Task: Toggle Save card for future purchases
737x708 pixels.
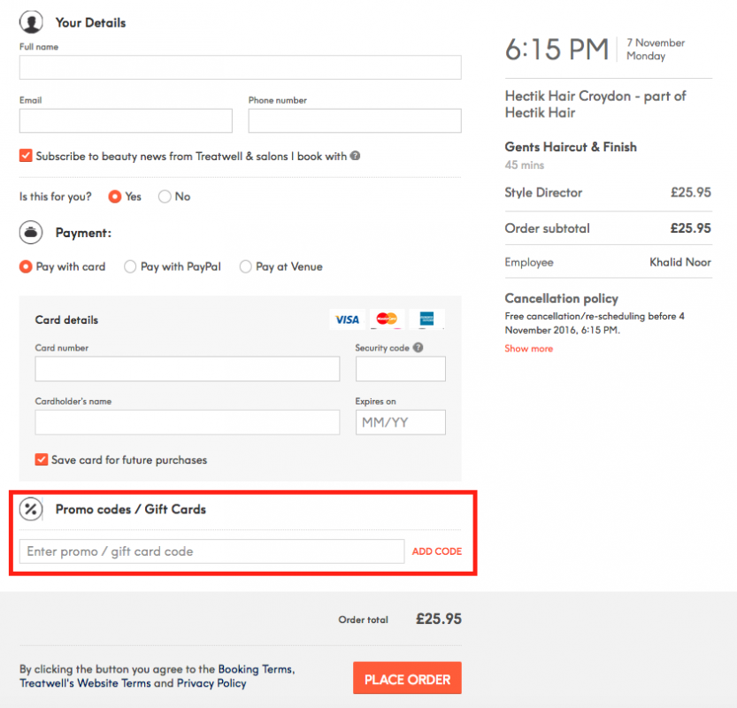Action: (x=42, y=459)
